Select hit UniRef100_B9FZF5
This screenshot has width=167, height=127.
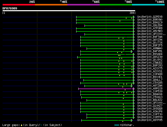150,46
